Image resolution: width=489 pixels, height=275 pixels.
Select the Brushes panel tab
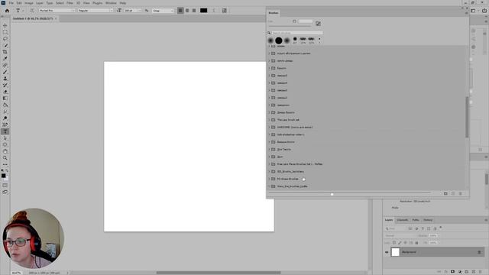coord(274,13)
